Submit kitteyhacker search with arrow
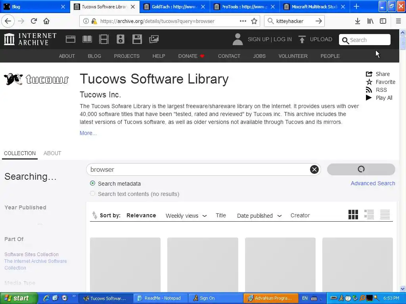The image size is (406, 304). click(x=319, y=21)
